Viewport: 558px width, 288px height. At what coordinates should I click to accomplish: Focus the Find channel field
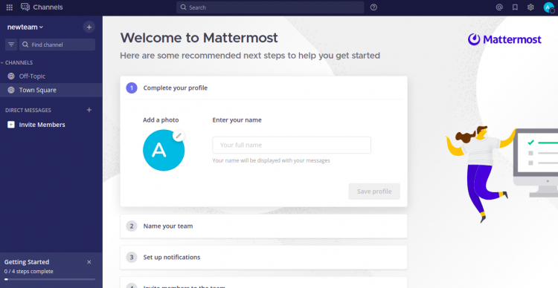click(57, 45)
